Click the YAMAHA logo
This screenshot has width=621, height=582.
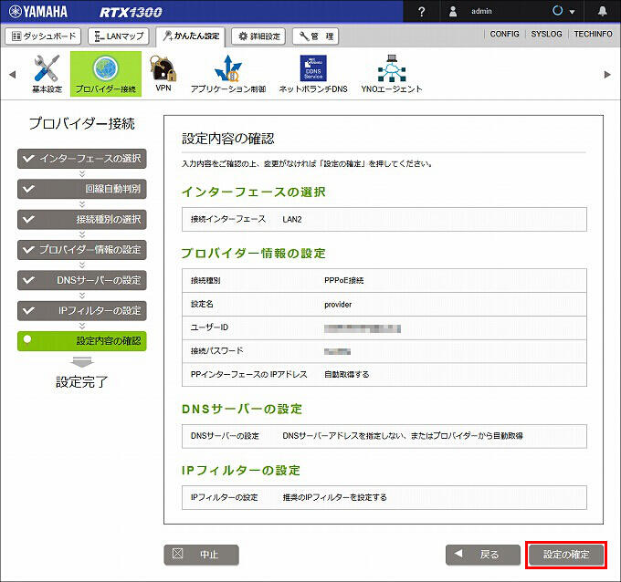(38, 12)
